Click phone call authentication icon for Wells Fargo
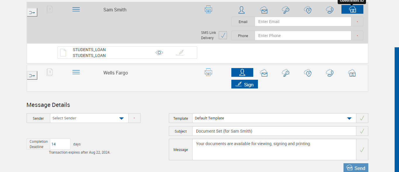Image resolution: width=399 pixels, height=172 pixels. click(330, 73)
